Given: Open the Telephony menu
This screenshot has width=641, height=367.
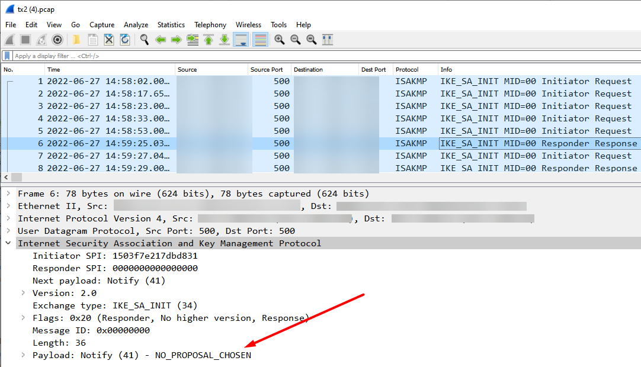Looking at the screenshot, I should point(210,24).
